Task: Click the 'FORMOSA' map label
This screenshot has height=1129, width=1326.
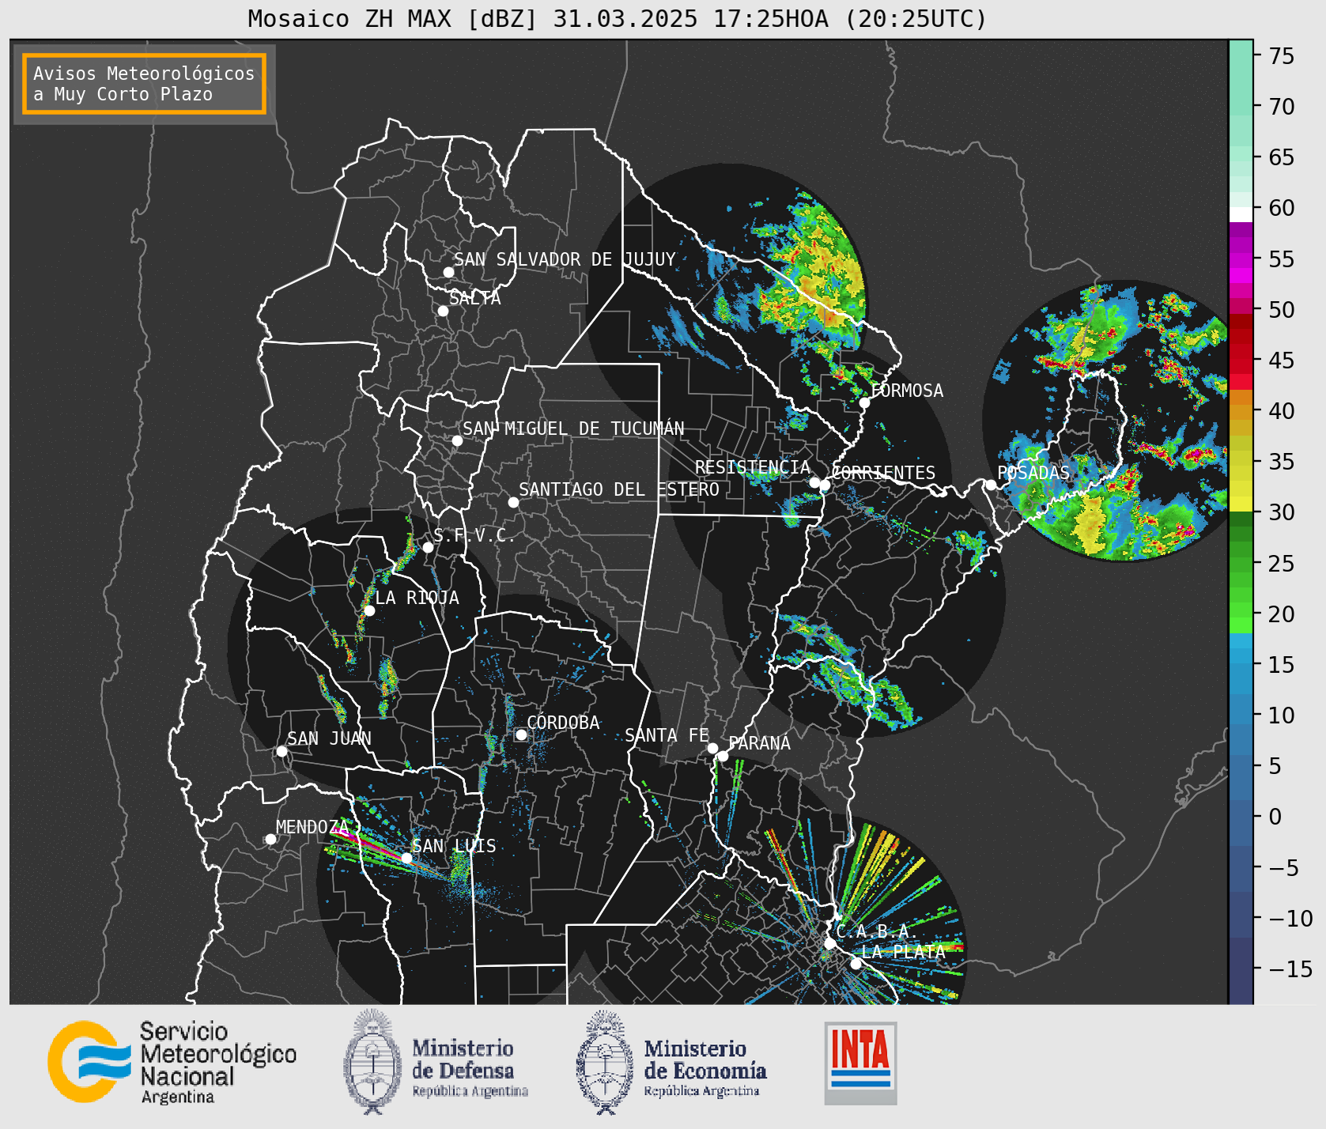Action: coord(907,391)
